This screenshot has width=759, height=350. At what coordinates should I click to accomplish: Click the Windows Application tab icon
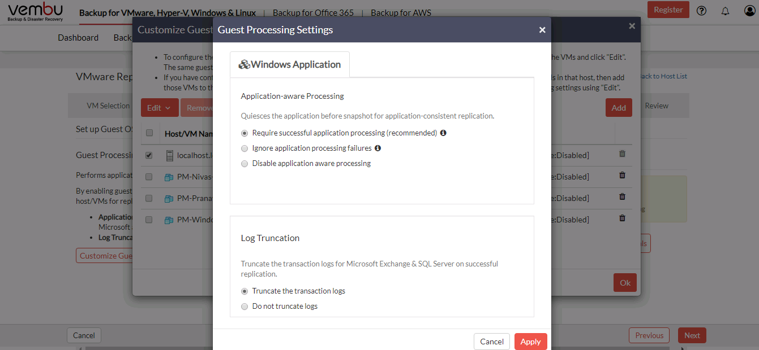pyautogui.click(x=245, y=65)
